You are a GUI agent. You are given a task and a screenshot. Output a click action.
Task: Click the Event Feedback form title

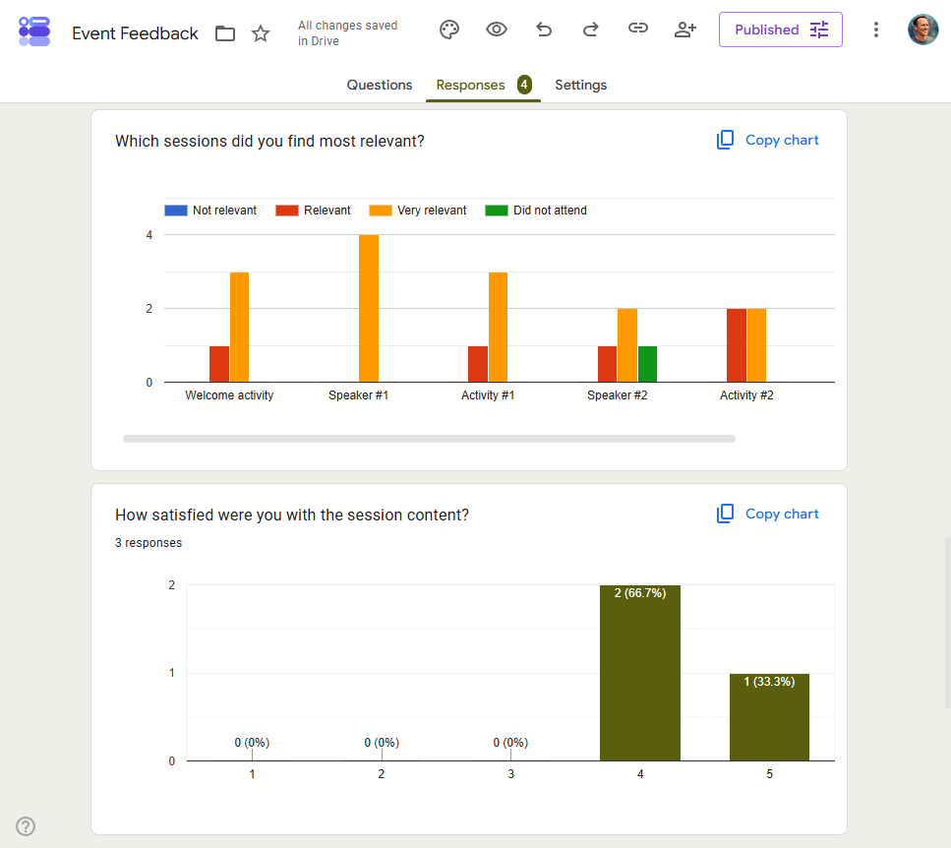tap(135, 33)
